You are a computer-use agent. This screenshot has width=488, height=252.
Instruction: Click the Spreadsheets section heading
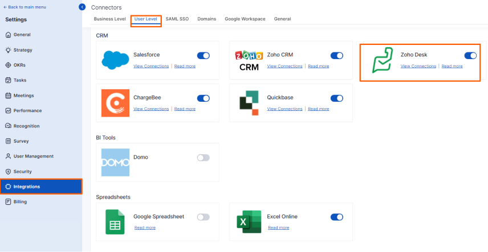click(x=113, y=197)
